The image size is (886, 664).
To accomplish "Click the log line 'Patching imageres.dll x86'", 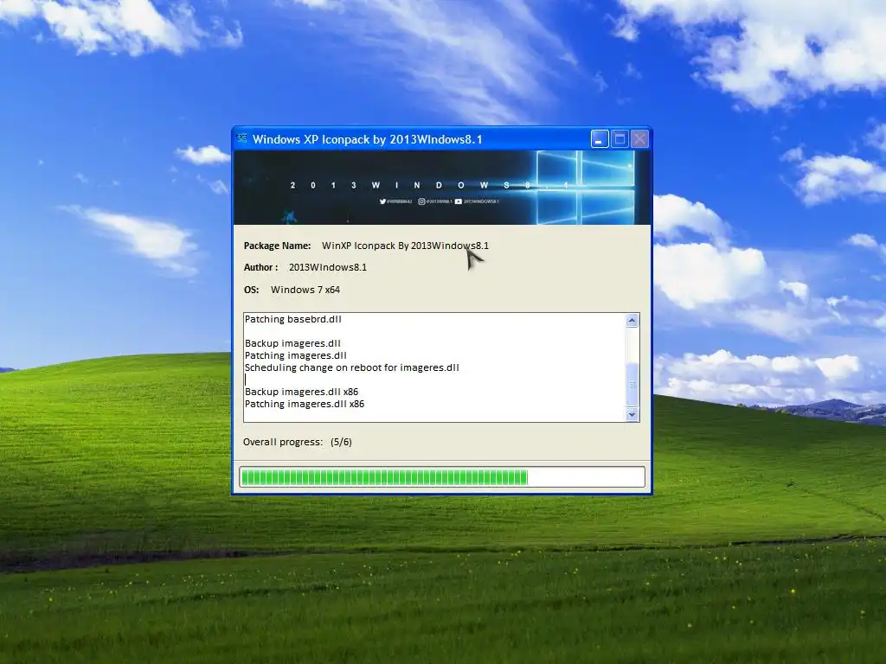I will click(x=305, y=405).
